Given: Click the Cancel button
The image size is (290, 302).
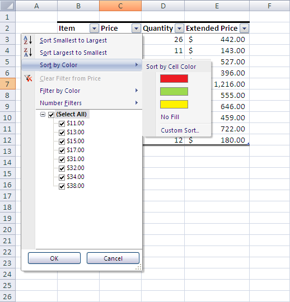Looking at the screenshot, I should [x=113, y=258].
